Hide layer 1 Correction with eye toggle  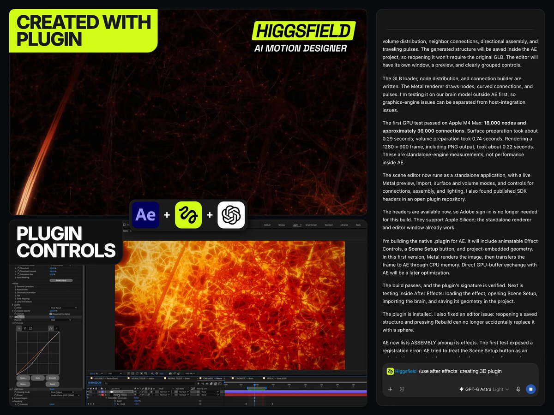tap(88, 392)
